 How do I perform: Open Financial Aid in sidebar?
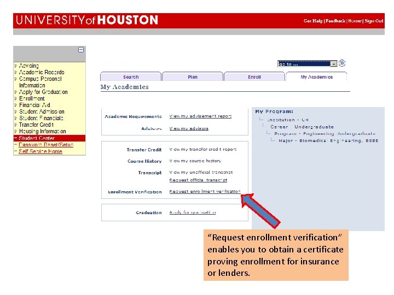point(34,105)
